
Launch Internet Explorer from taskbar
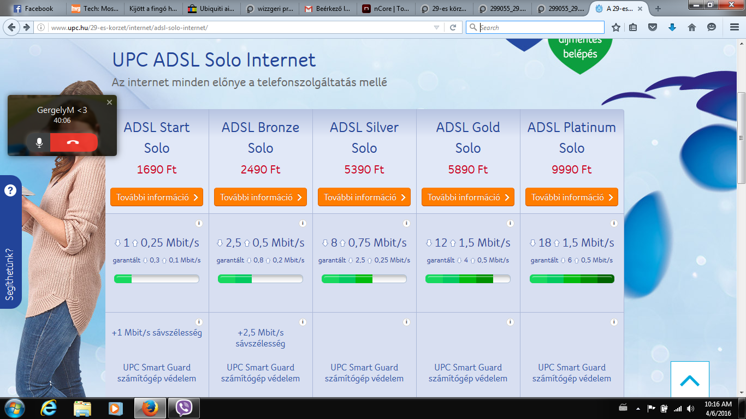(49, 408)
